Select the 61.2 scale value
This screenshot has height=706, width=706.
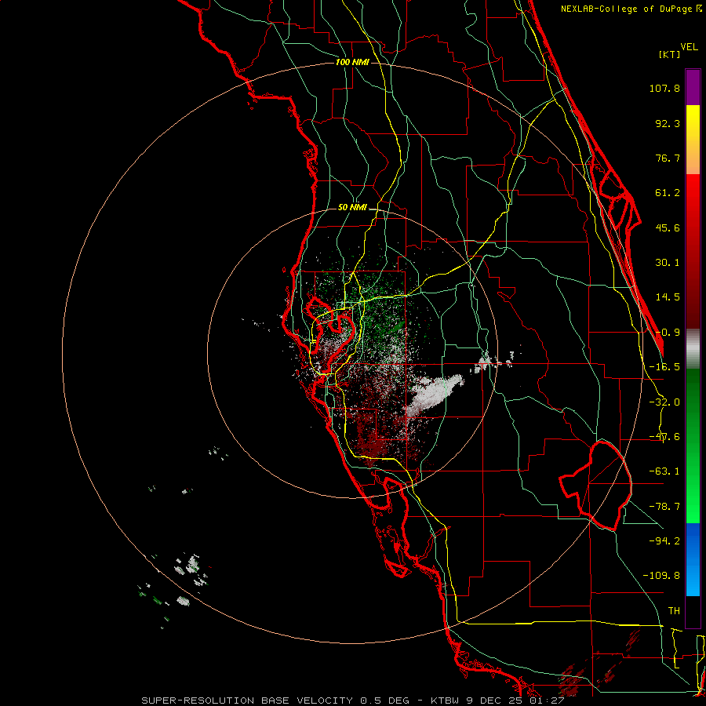[x=668, y=193]
